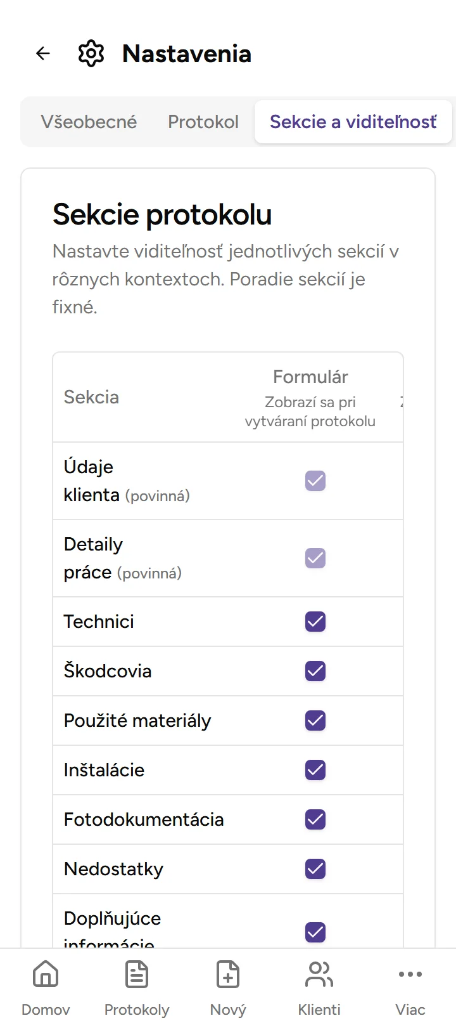Disable the Doplňujúce informácie section
Screen dimensions: 456x1030
tap(315, 932)
